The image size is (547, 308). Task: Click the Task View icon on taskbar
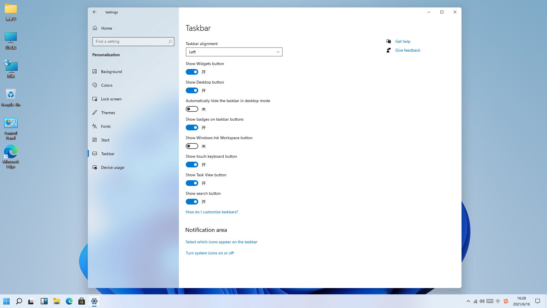pos(31,301)
